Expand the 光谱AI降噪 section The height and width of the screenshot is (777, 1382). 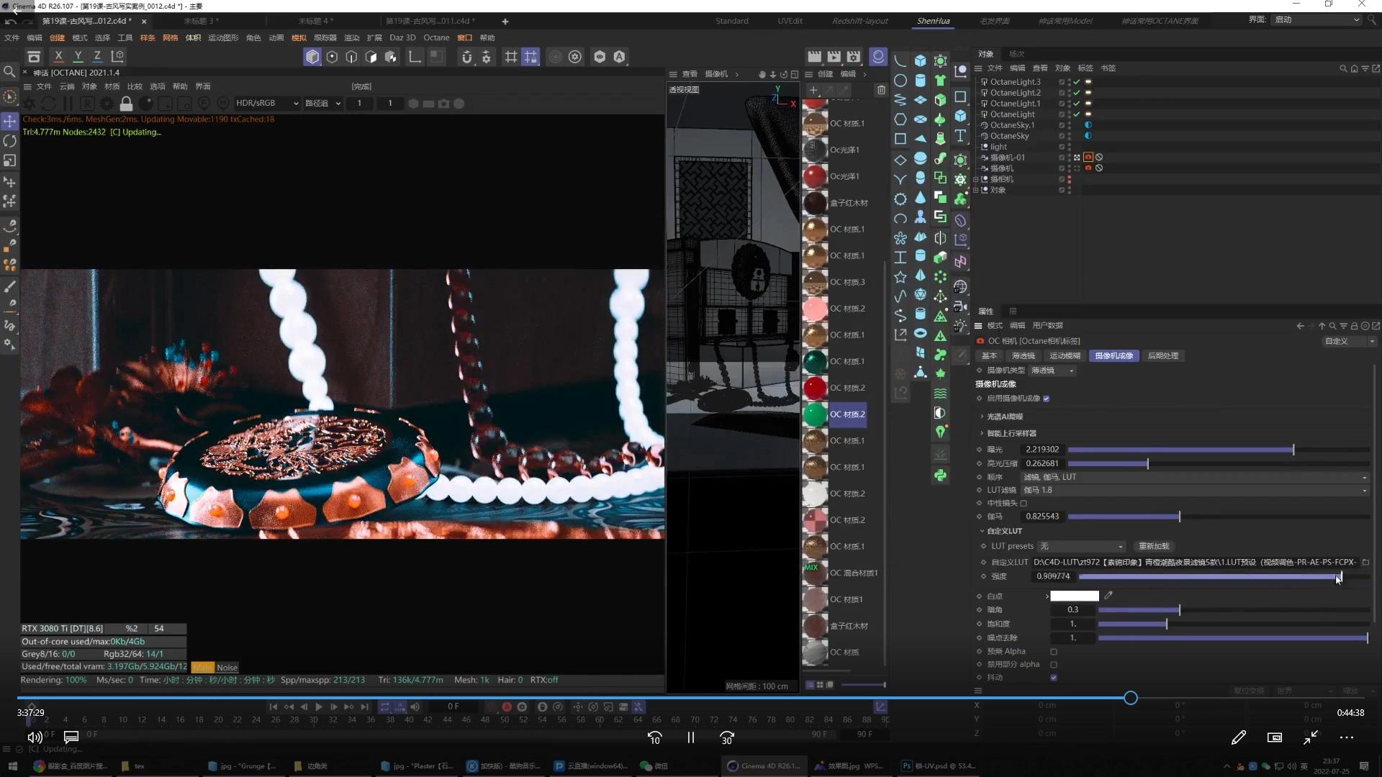coord(982,417)
